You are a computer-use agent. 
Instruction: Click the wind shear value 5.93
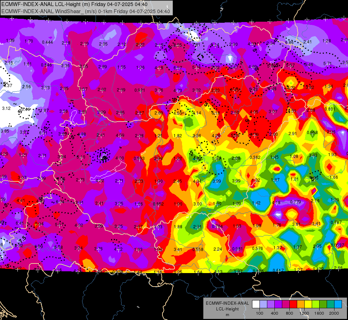(216, 158)
